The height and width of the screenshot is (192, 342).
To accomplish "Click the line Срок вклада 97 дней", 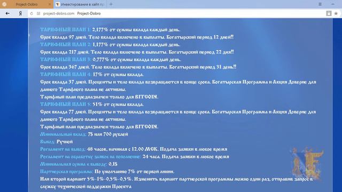I will click(137, 37).
